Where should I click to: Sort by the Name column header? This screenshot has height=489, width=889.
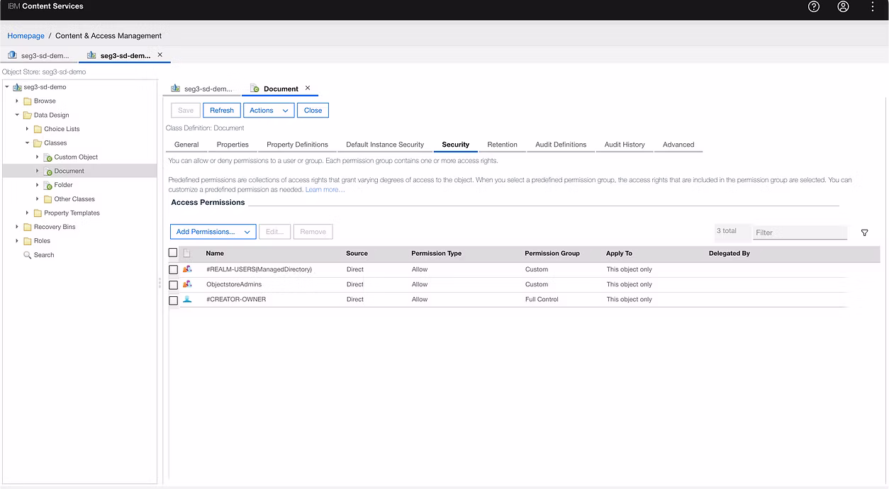tap(215, 253)
